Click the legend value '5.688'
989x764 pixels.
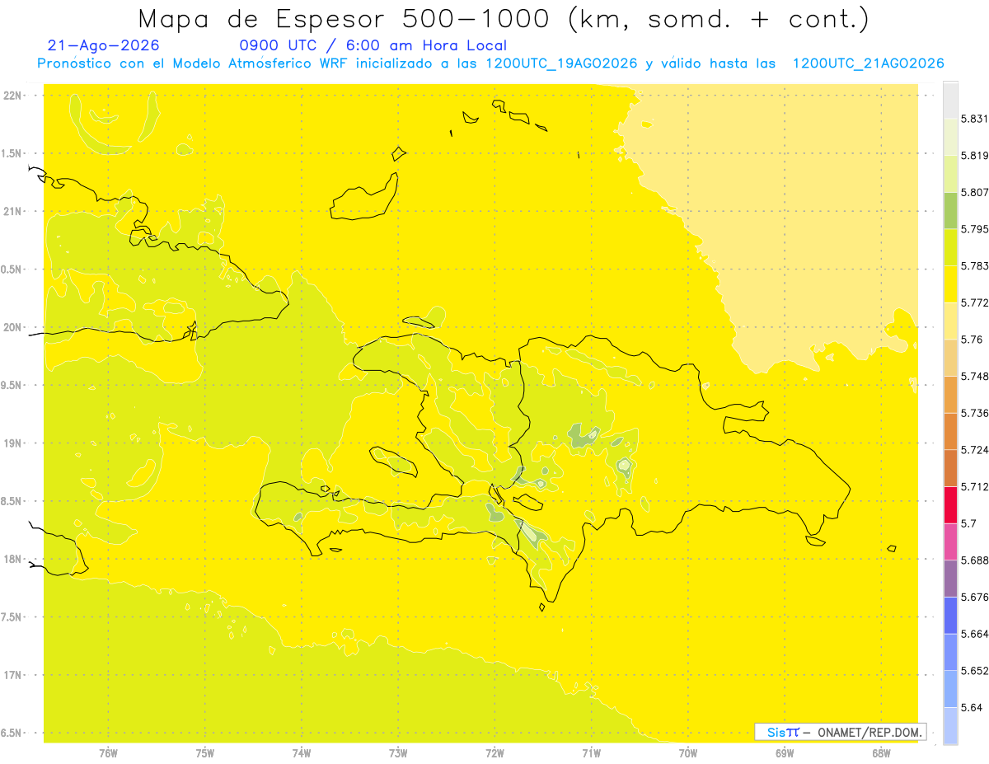974,560
